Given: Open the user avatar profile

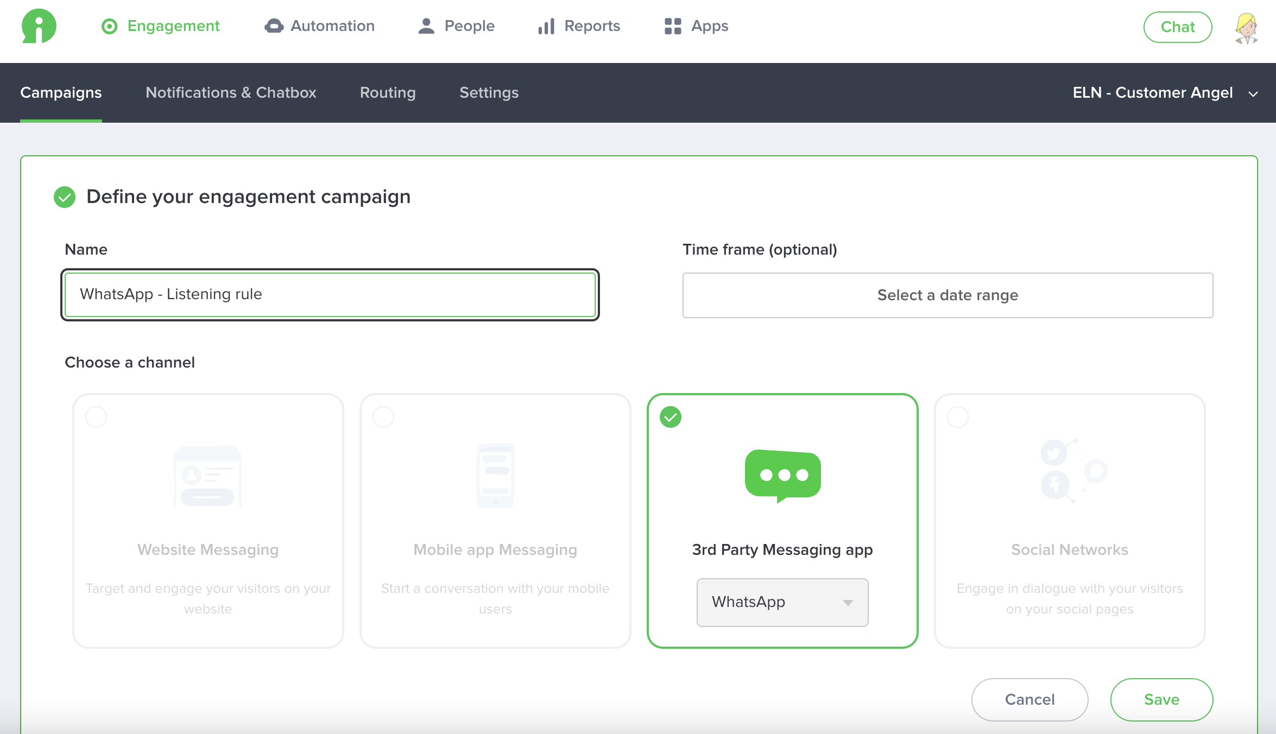Looking at the screenshot, I should (1247, 28).
